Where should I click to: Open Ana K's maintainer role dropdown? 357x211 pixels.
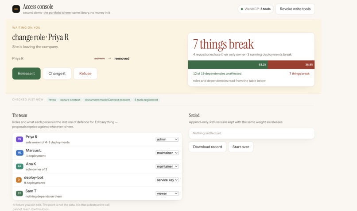point(167,166)
